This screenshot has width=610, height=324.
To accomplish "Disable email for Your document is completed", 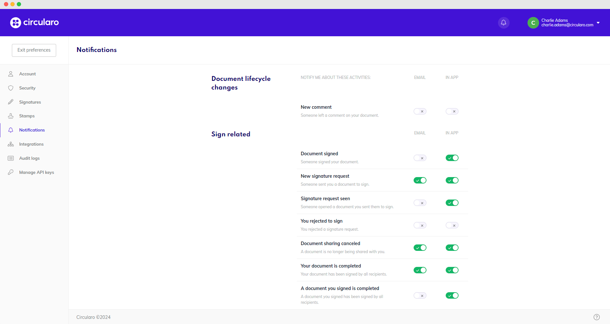I will (420, 270).
